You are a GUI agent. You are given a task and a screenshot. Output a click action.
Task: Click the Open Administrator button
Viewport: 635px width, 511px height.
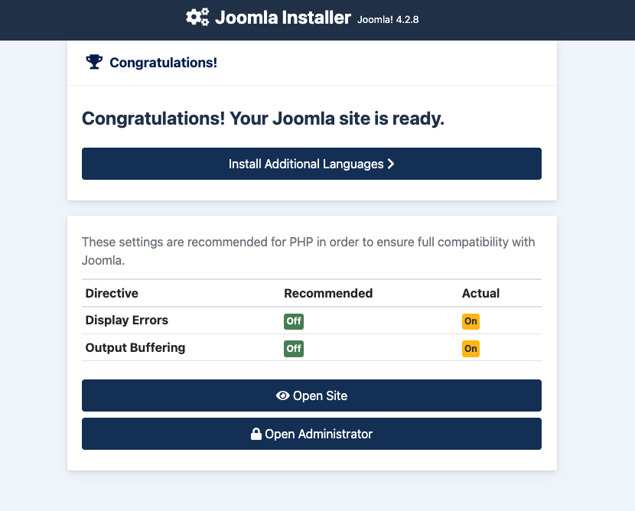(311, 434)
